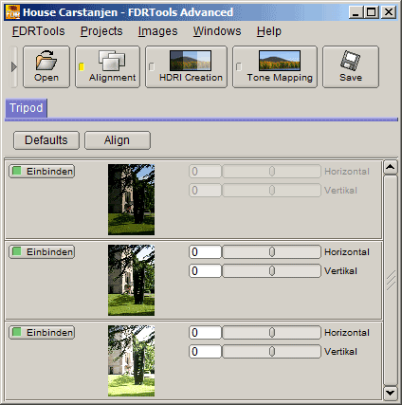This screenshot has height=405, width=402.
Task: Click the Save floppy disk icon
Action: (x=350, y=60)
